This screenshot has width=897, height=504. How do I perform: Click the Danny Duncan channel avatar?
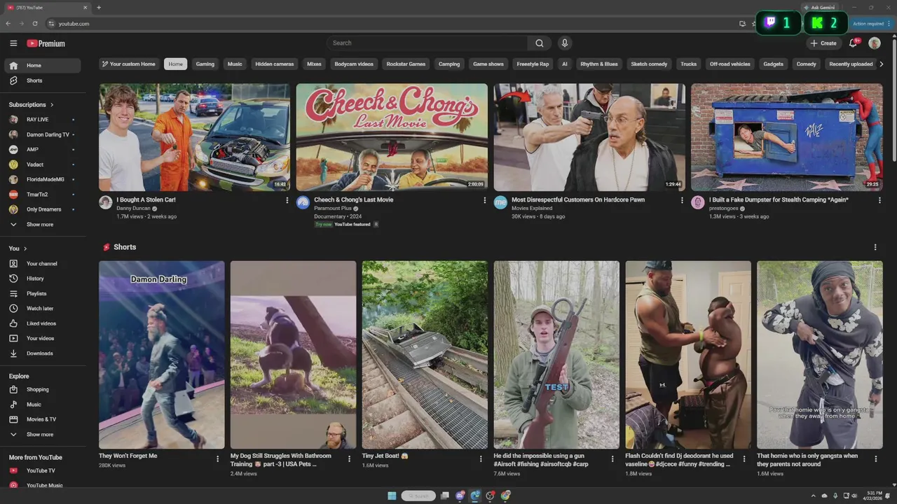[106, 202]
